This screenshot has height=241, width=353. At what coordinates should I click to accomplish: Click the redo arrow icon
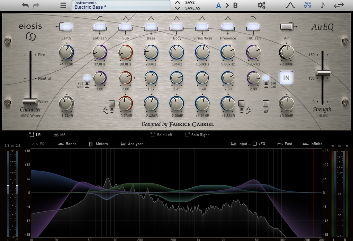(x=36, y=5)
